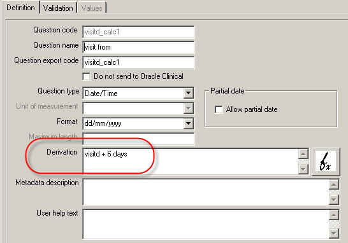Click the Question code field
Viewport: 348px width, 243px height.
coord(138,32)
